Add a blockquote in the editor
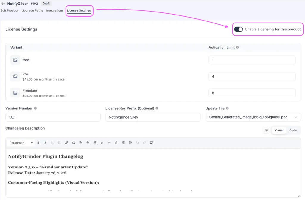The width and height of the screenshot is (305, 200). [74, 143]
